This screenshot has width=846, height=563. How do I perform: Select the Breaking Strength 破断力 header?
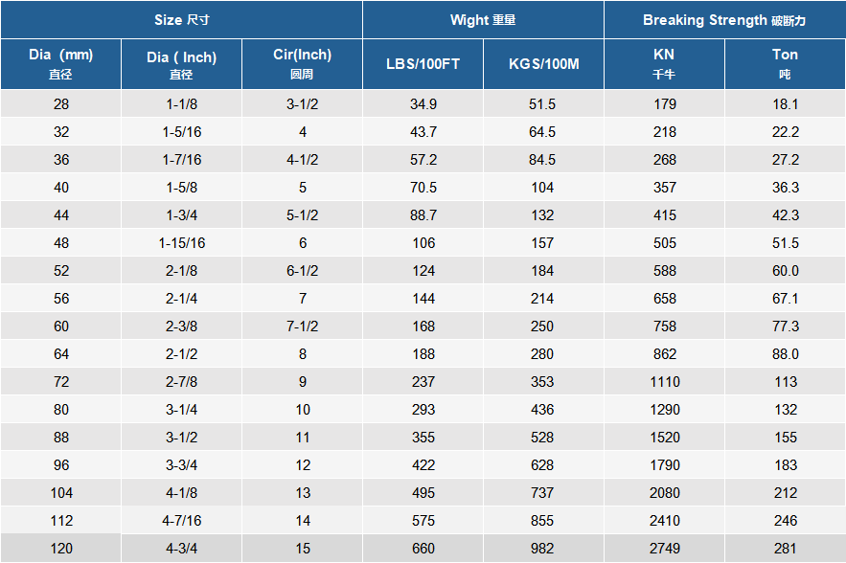(x=724, y=20)
